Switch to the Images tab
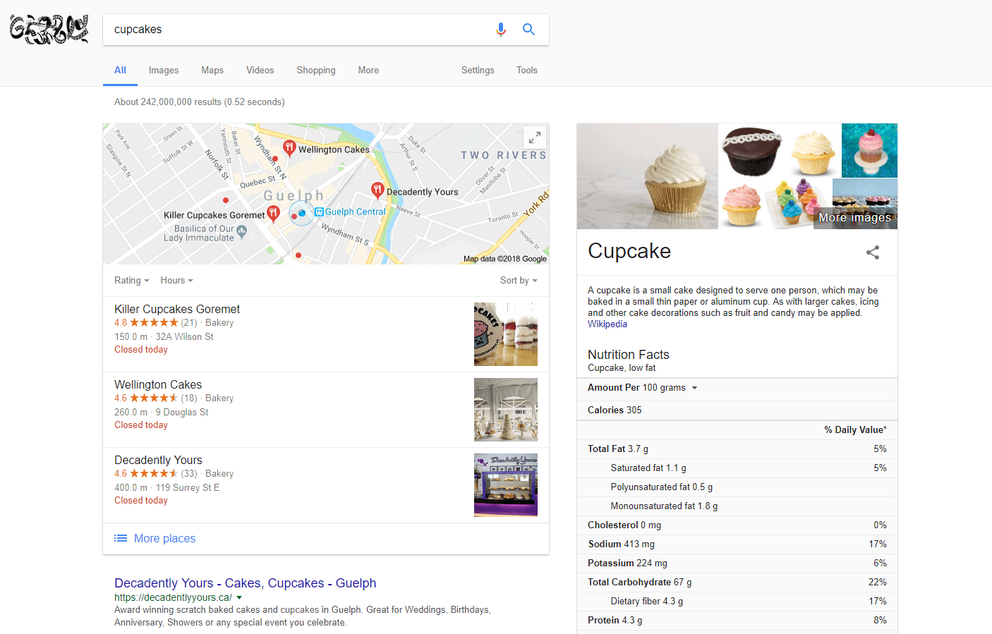 [x=164, y=71]
